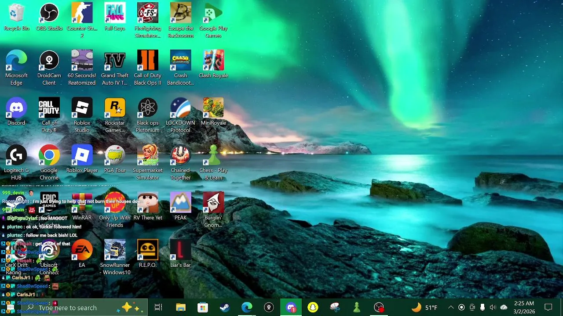Image resolution: width=563 pixels, height=316 pixels.
Task: Select 60 Seconds! Reatomized shortcut
Action: click(x=82, y=68)
